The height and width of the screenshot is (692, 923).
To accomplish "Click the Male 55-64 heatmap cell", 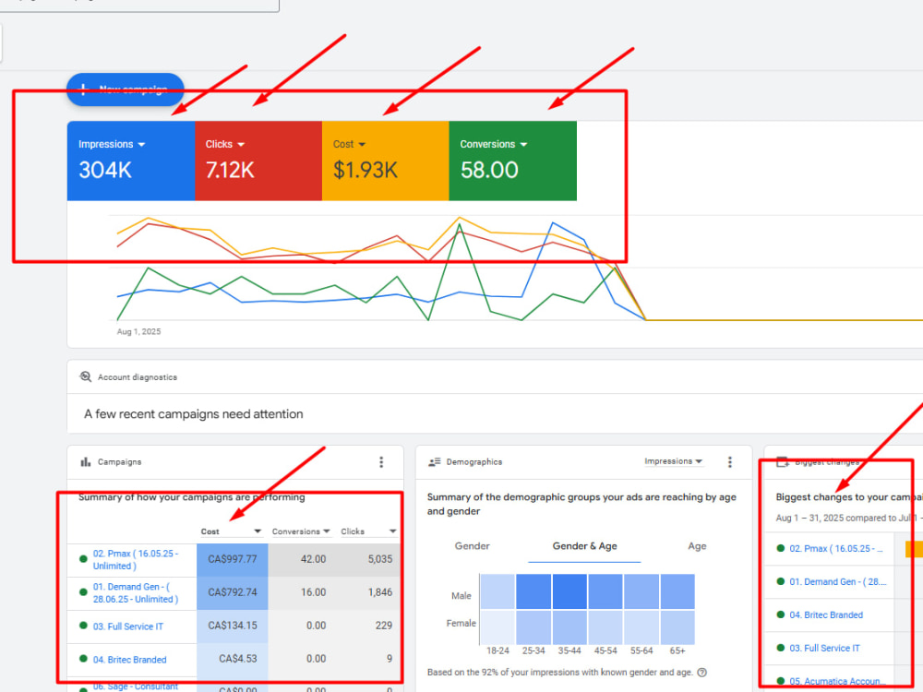I will tap(641, 591).
